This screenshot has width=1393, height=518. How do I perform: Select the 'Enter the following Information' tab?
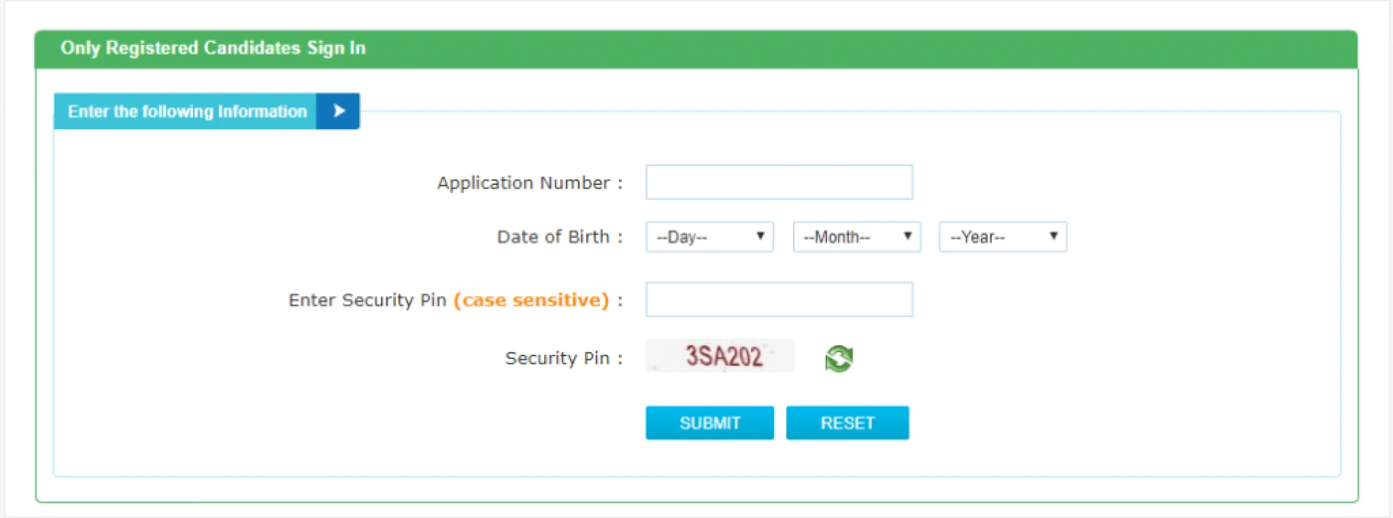186,112
